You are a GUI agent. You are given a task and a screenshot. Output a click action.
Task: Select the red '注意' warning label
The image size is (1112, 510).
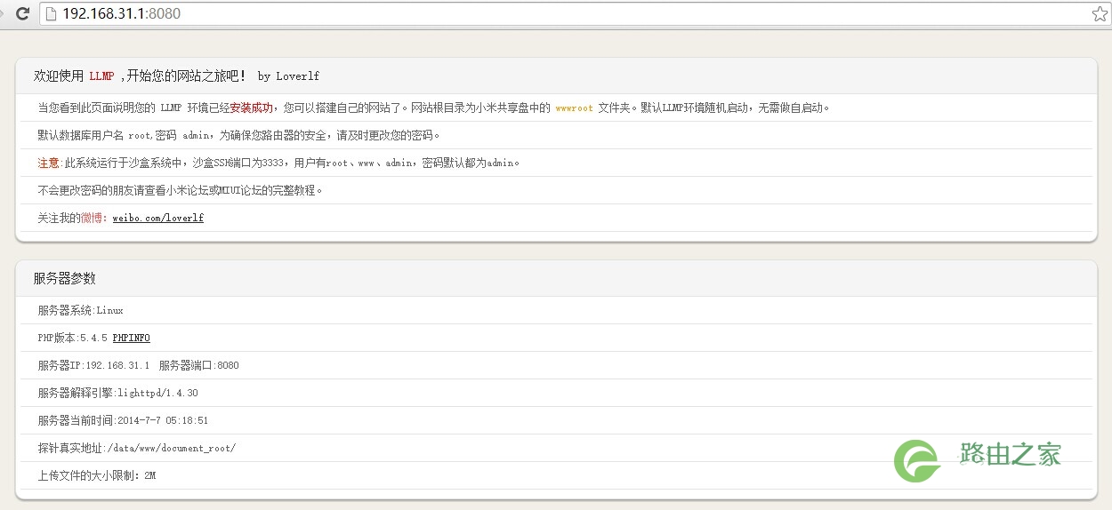tap(48, 163)
